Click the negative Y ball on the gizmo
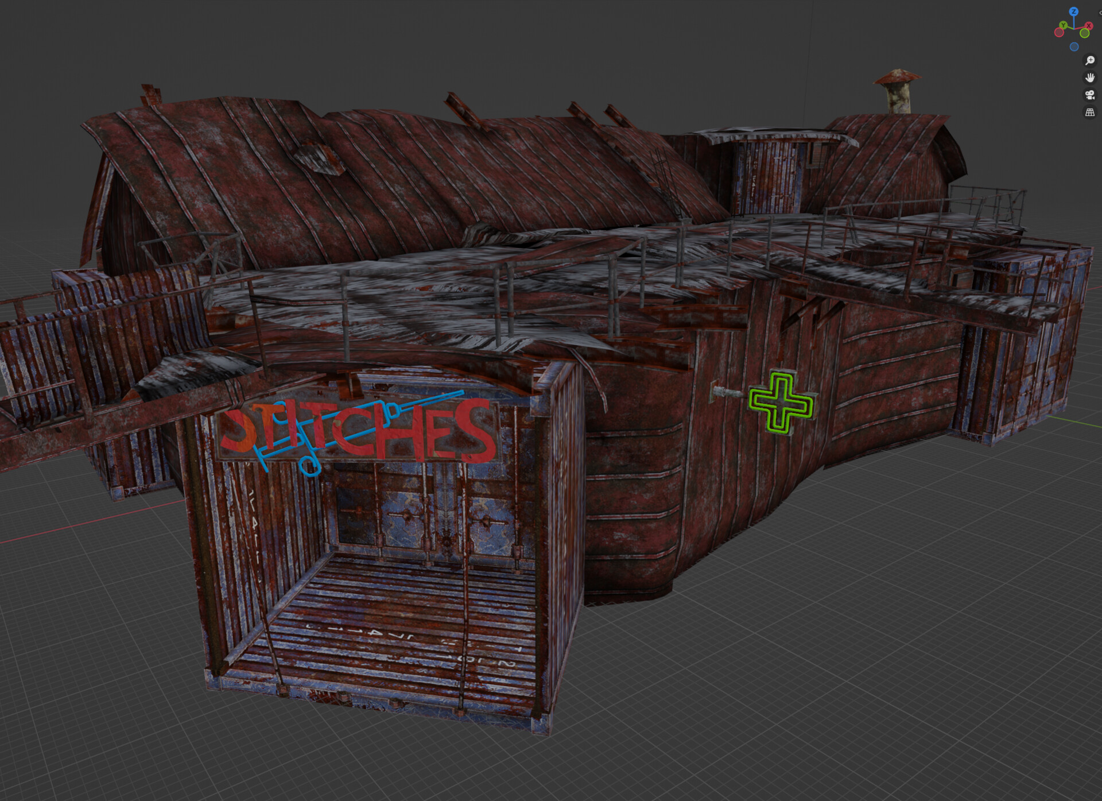 click(1085, 33)
